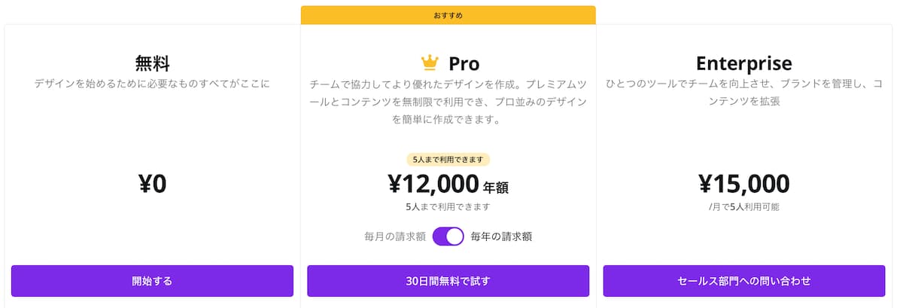Click the free plan description text
903x308 pixels.
152,84
